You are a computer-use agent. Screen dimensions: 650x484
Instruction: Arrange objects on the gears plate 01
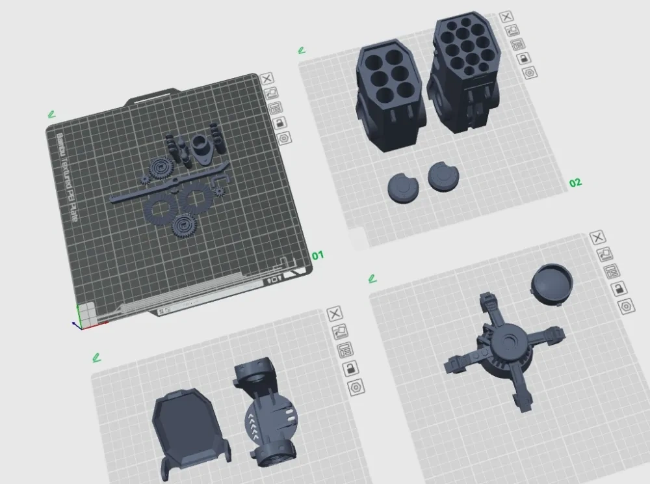pyautogui.click(x=275, y=108)
